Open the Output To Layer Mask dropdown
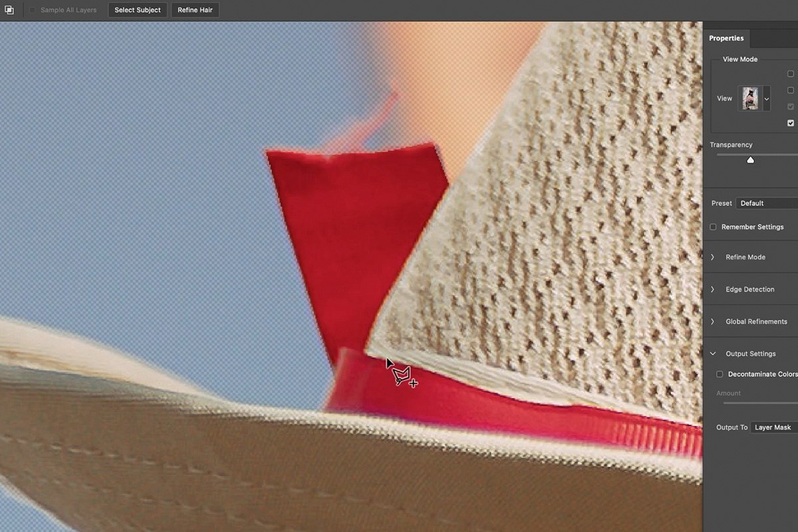The height and width of the screenshot is (532, 798). click(x=774, y=427)
